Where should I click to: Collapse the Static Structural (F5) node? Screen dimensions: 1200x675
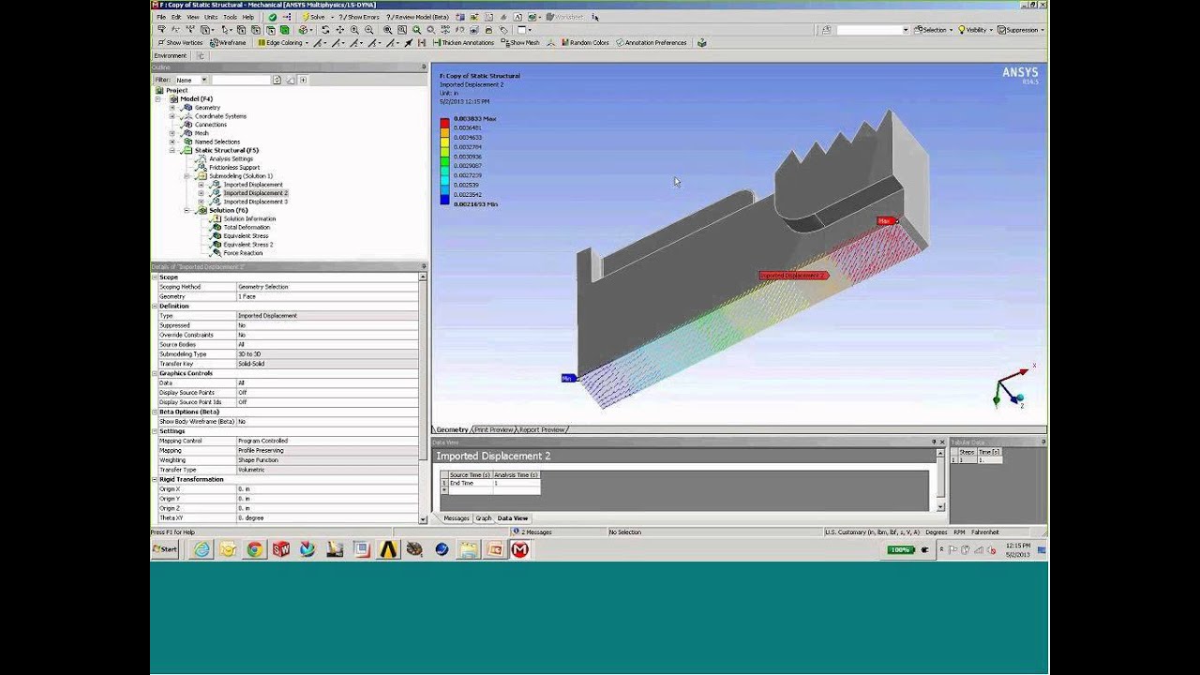[x=172, y=150]
